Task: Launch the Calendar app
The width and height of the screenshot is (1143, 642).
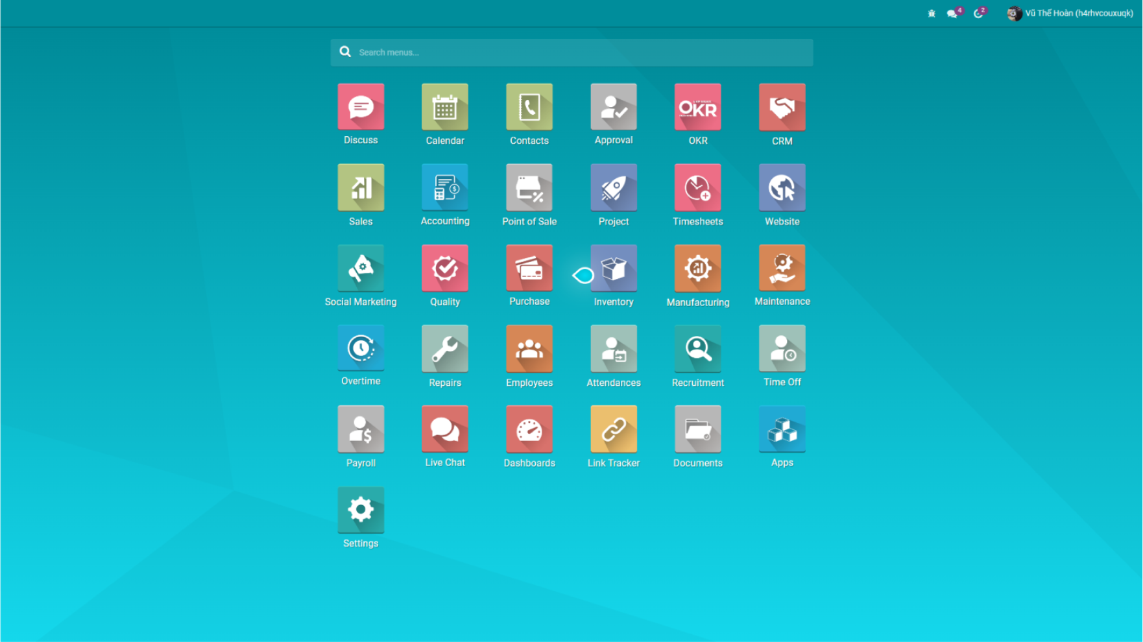Action: 445,107
